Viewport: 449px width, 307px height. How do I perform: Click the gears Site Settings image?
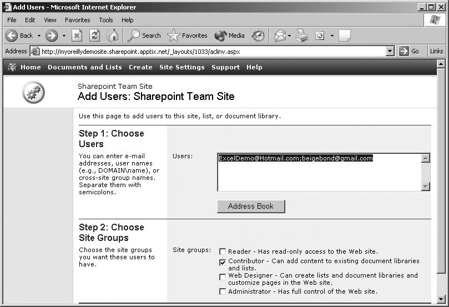click(x=33, y=93)
